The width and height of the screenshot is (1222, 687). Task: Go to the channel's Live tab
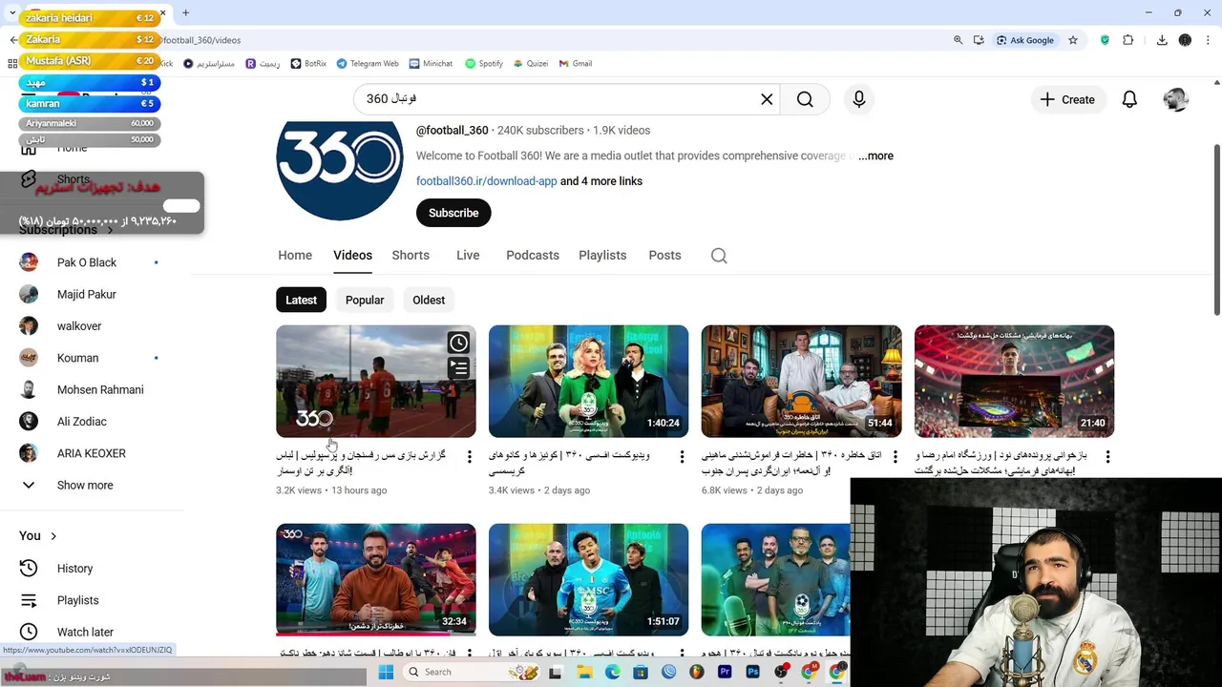pyautogui.click(x=468, y=255)
